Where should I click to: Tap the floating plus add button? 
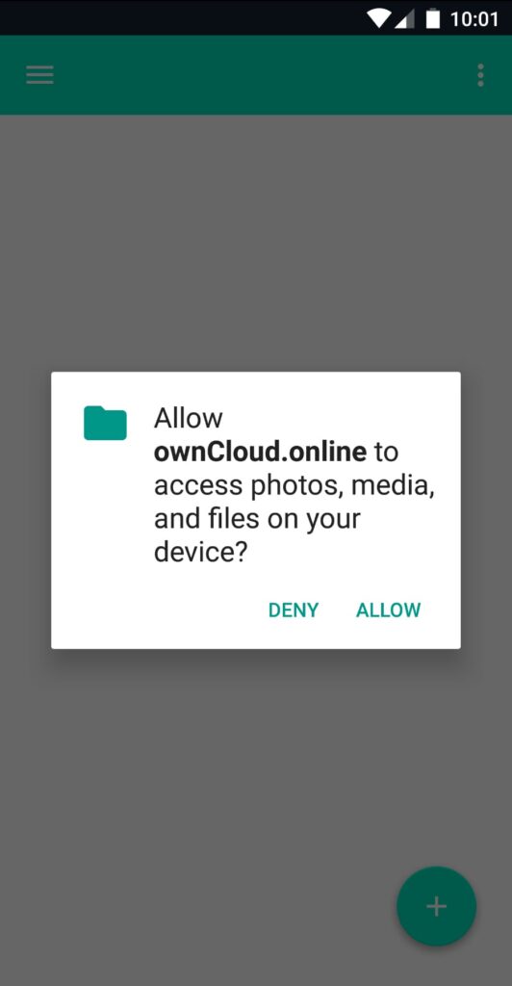(437, 905)
